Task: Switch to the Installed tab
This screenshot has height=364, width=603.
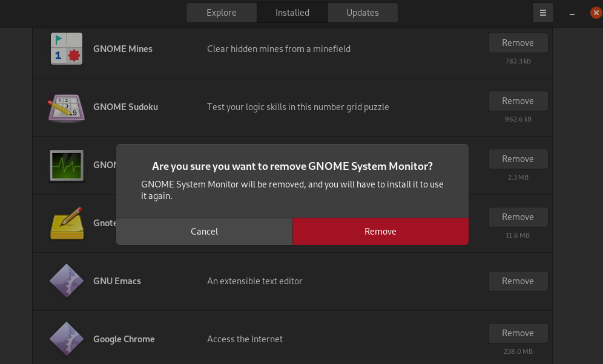Action: click(292, 13)
